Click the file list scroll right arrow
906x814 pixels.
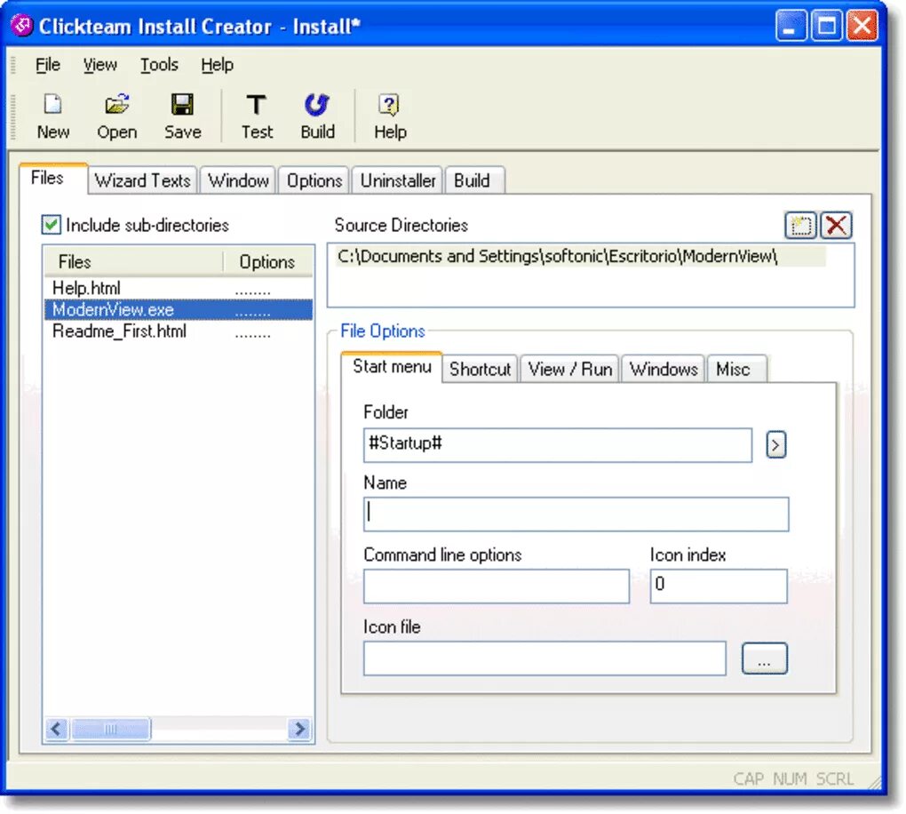coord(299,729)
